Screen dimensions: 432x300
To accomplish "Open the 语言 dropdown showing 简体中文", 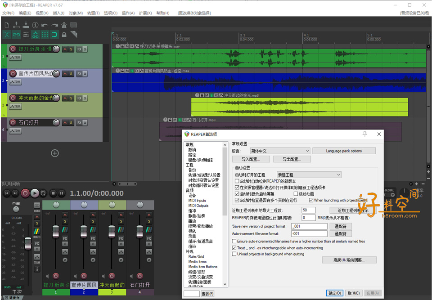I will click(279, 151).
